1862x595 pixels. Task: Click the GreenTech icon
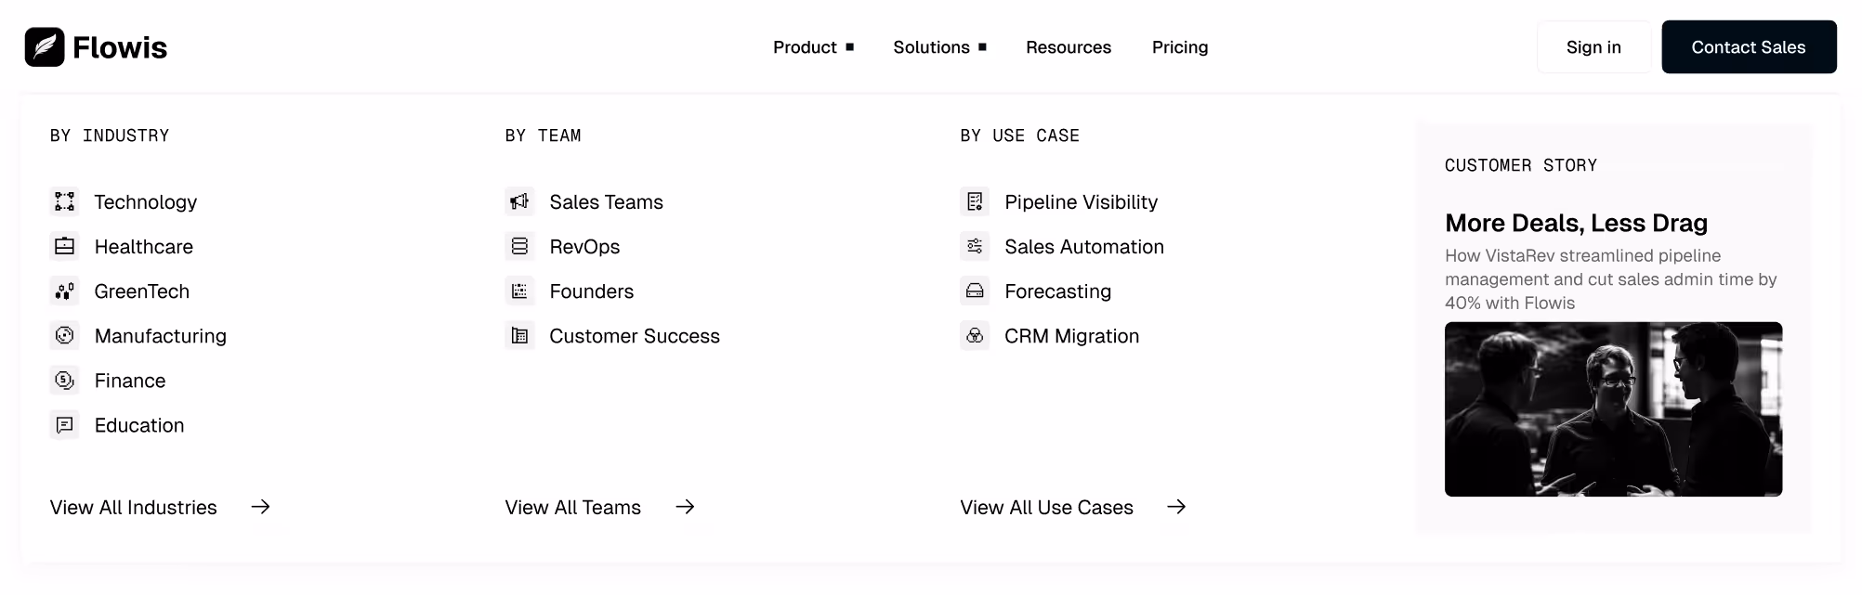point(64,291)
